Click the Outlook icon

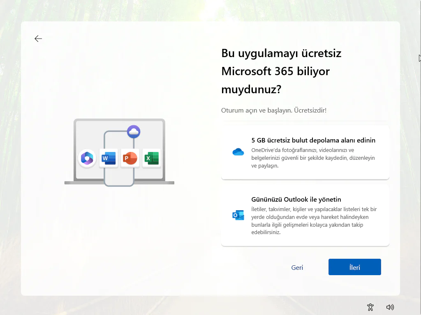point(238,215)
